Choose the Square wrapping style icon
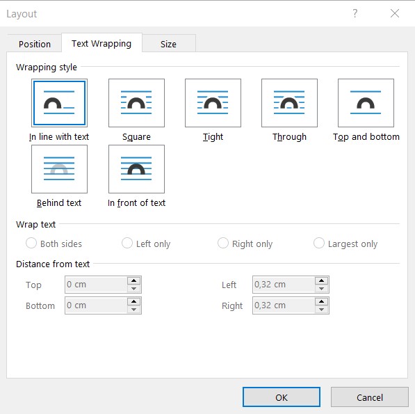 pyautogui.click(x=136, y=103)
